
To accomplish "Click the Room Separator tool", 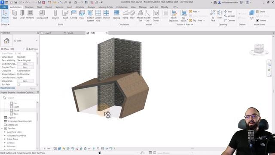I will coord(174,16).
